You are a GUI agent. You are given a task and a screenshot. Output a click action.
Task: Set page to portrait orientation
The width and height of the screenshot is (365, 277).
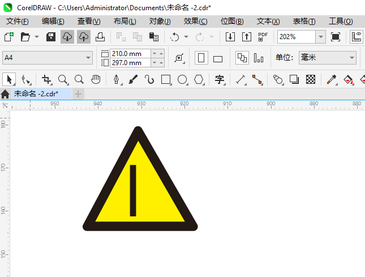click(x=201, y=58)
